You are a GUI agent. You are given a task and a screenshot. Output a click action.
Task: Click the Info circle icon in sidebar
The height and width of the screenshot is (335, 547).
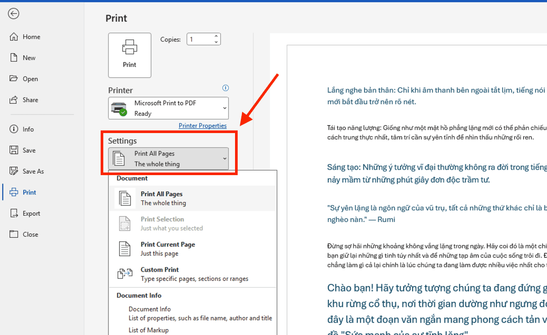point(14,129)
